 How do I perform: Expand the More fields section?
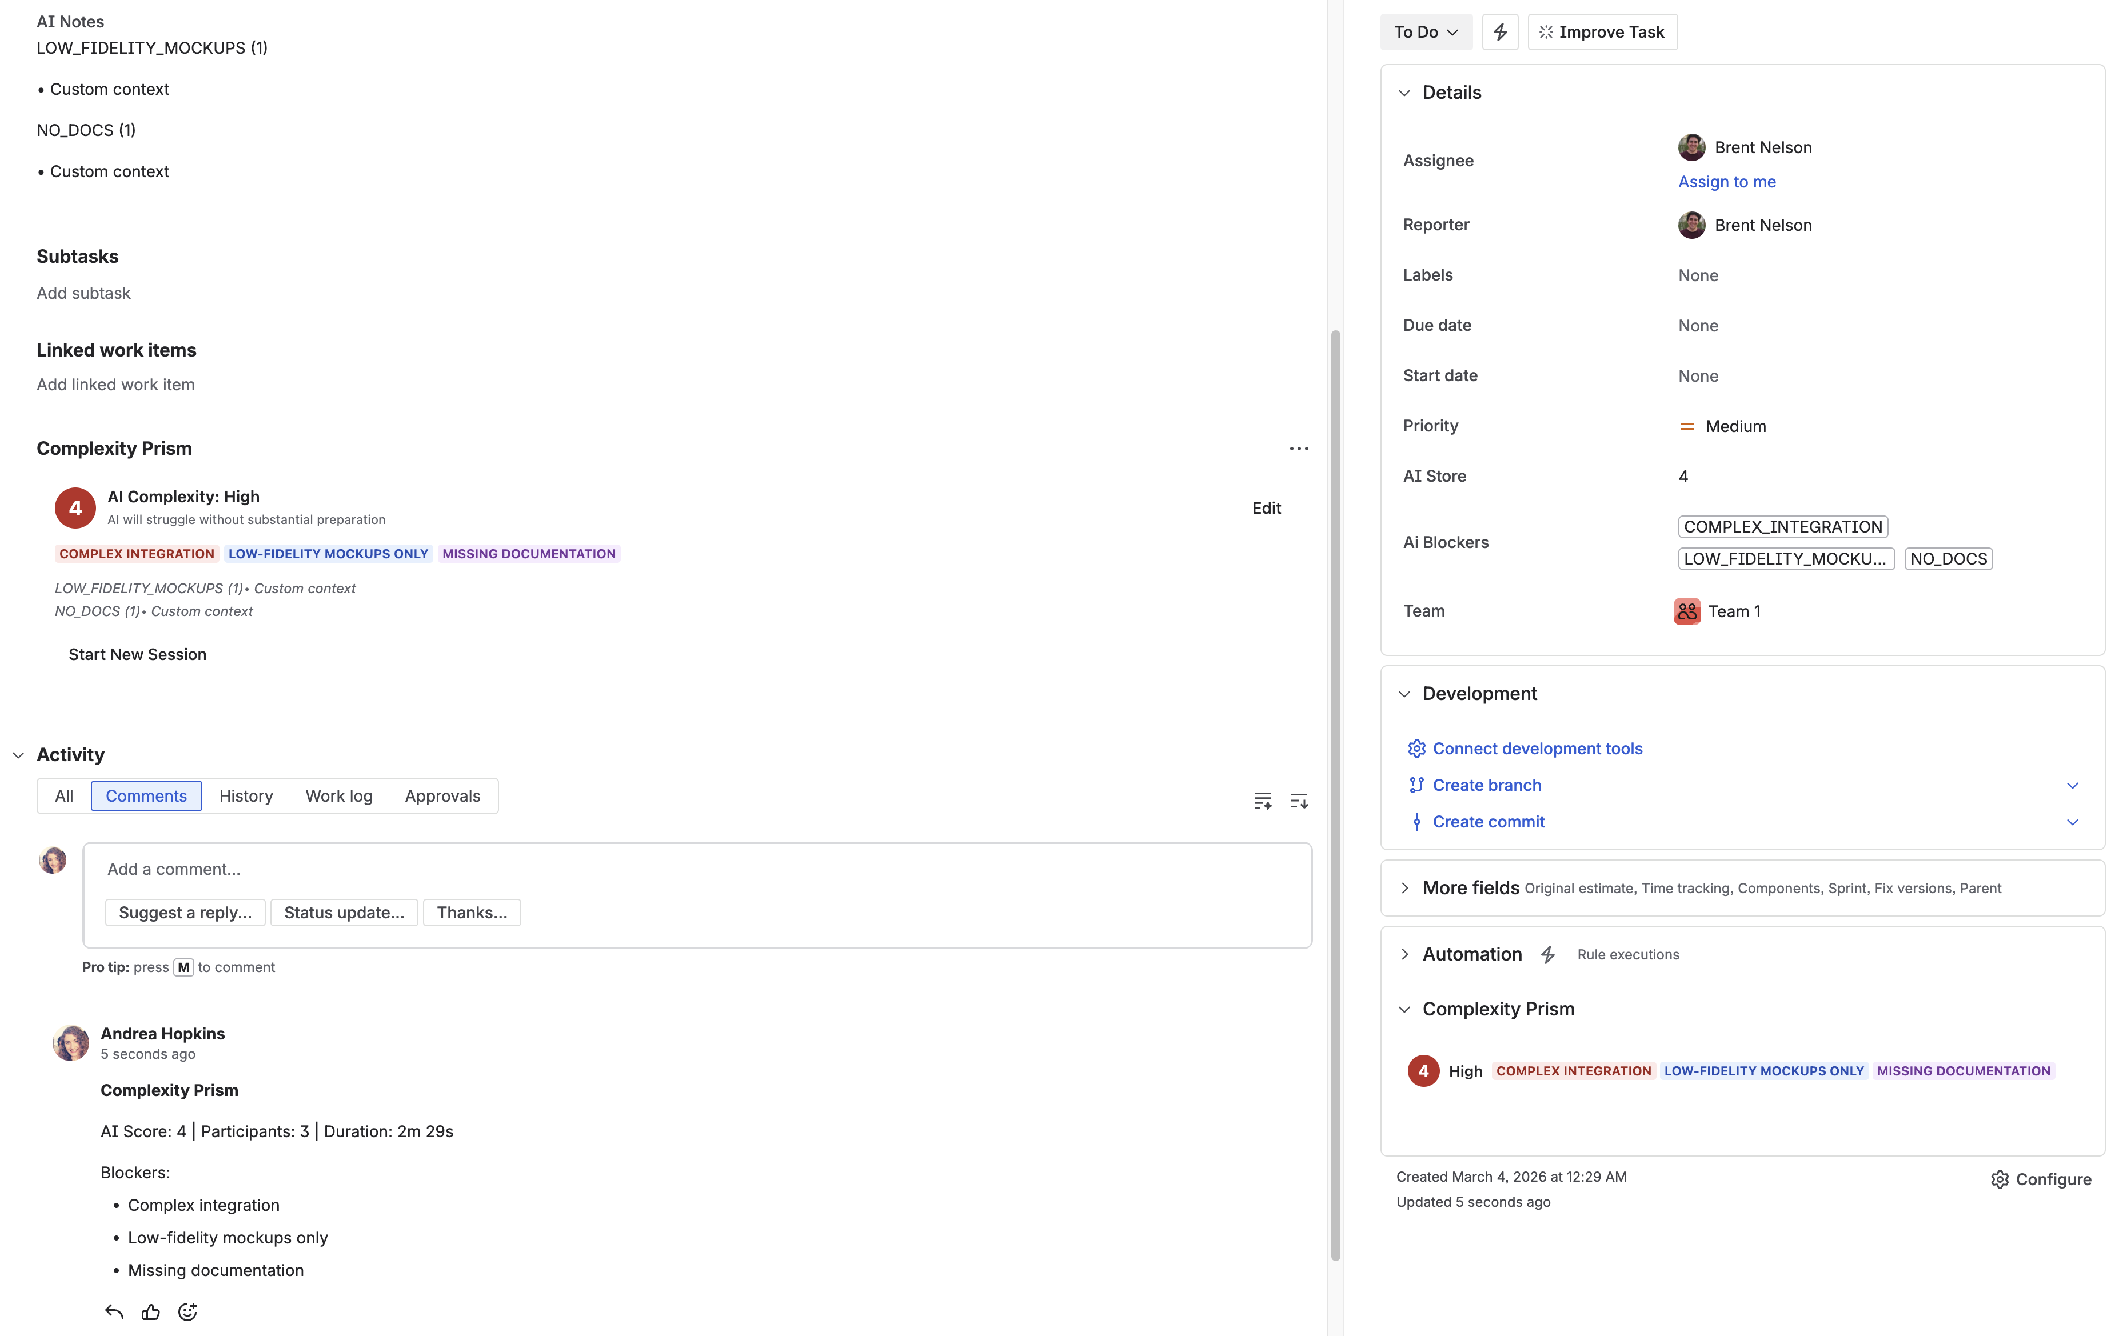point(1406,887)
